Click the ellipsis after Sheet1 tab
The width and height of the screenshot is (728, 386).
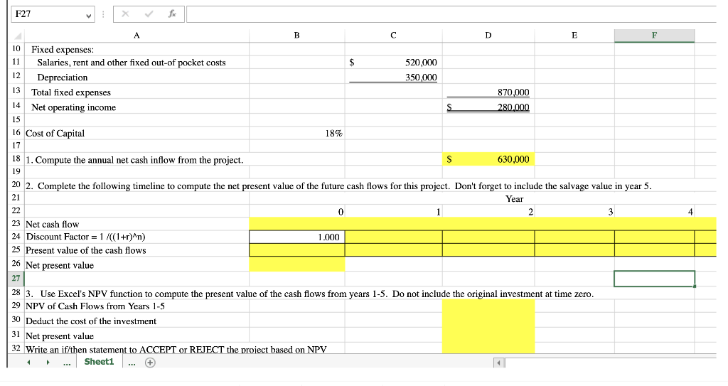point(132,363)
